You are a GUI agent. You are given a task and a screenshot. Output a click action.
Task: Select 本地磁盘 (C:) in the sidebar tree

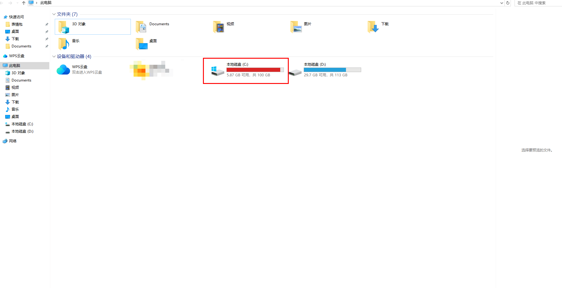(22, 124)
